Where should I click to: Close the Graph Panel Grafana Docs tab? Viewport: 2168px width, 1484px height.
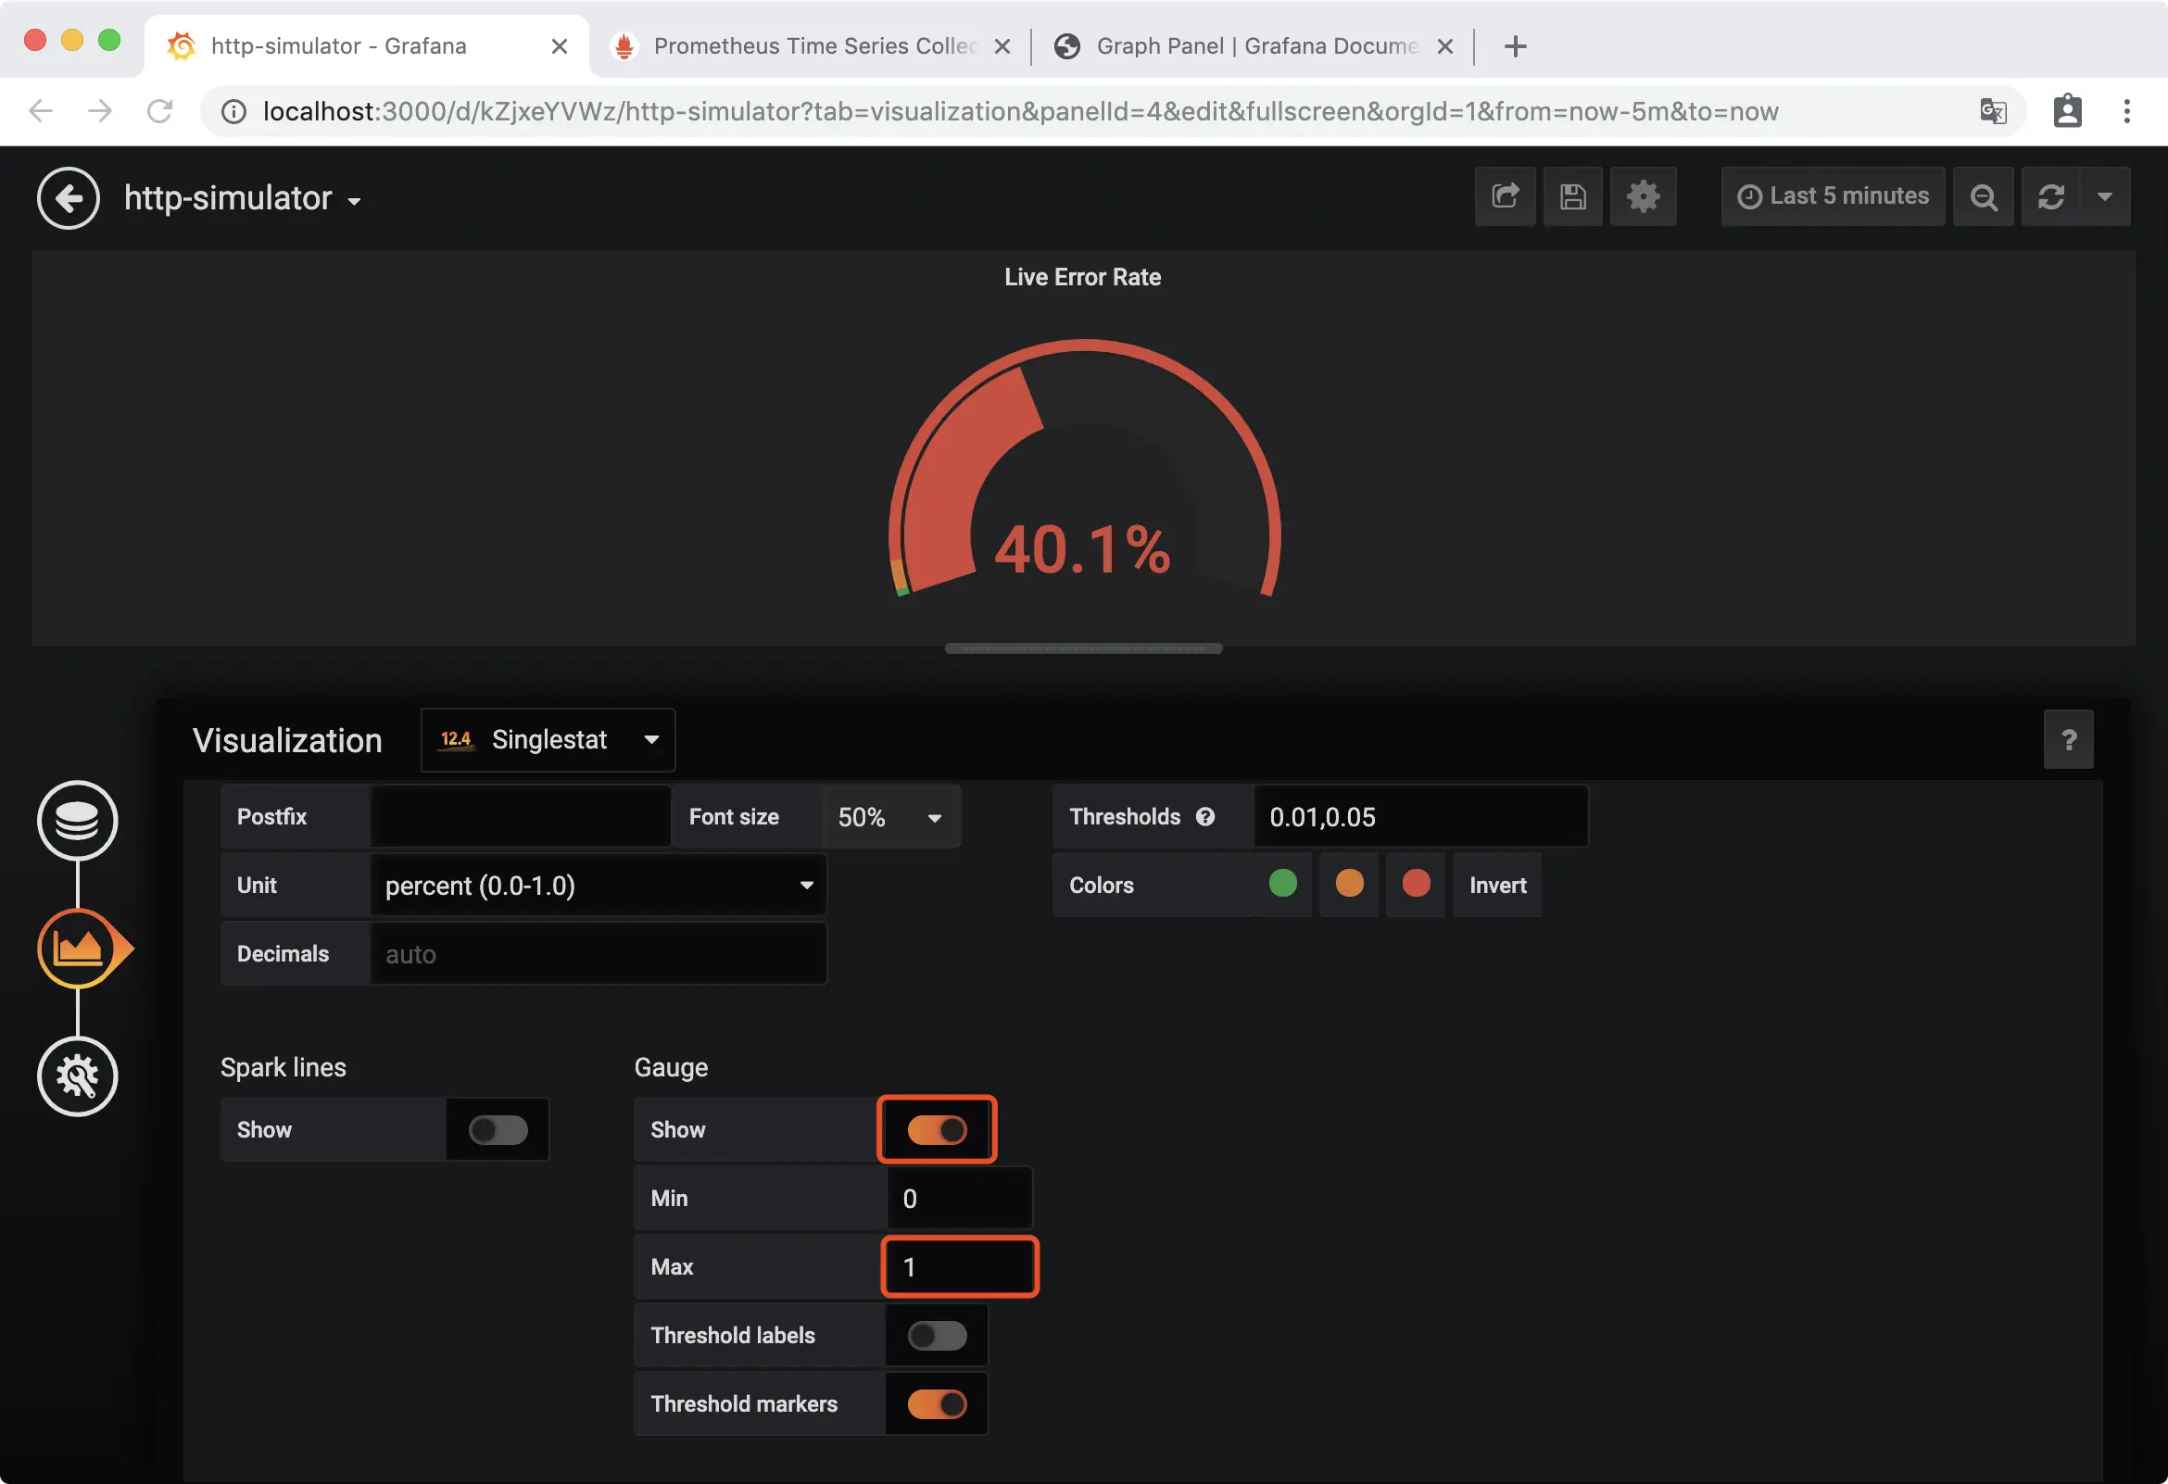point(1445,45)
